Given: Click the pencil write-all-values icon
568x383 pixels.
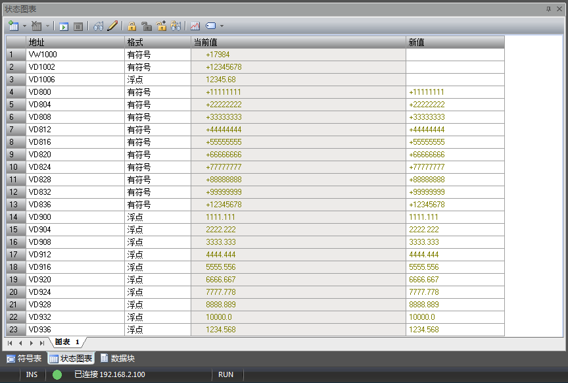Looking at the screenshot, I should pos(112,26).
